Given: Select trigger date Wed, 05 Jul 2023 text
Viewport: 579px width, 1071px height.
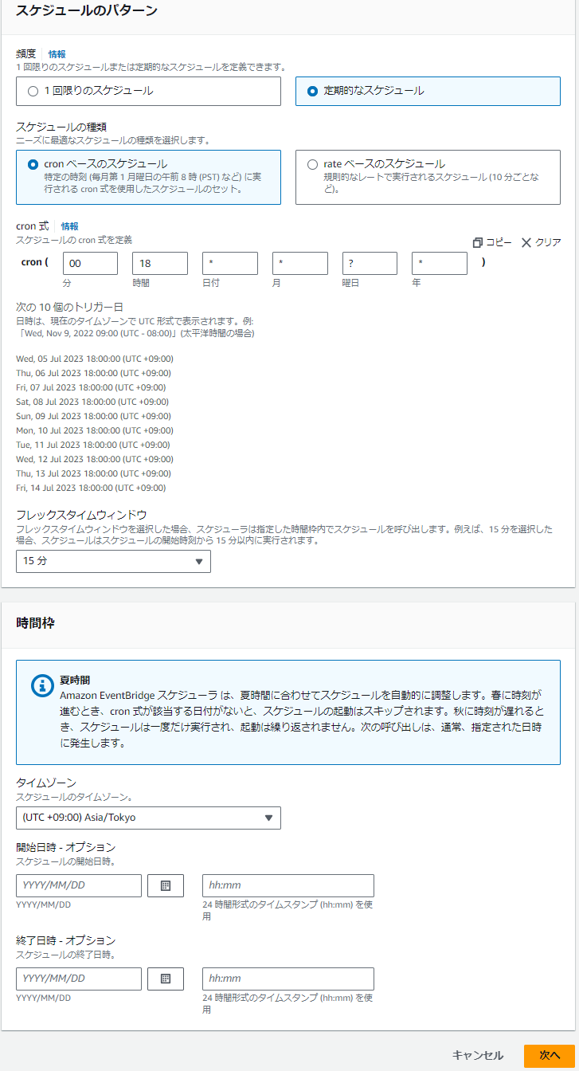Looking at the screenshot, I should click(x=95, y=359).
